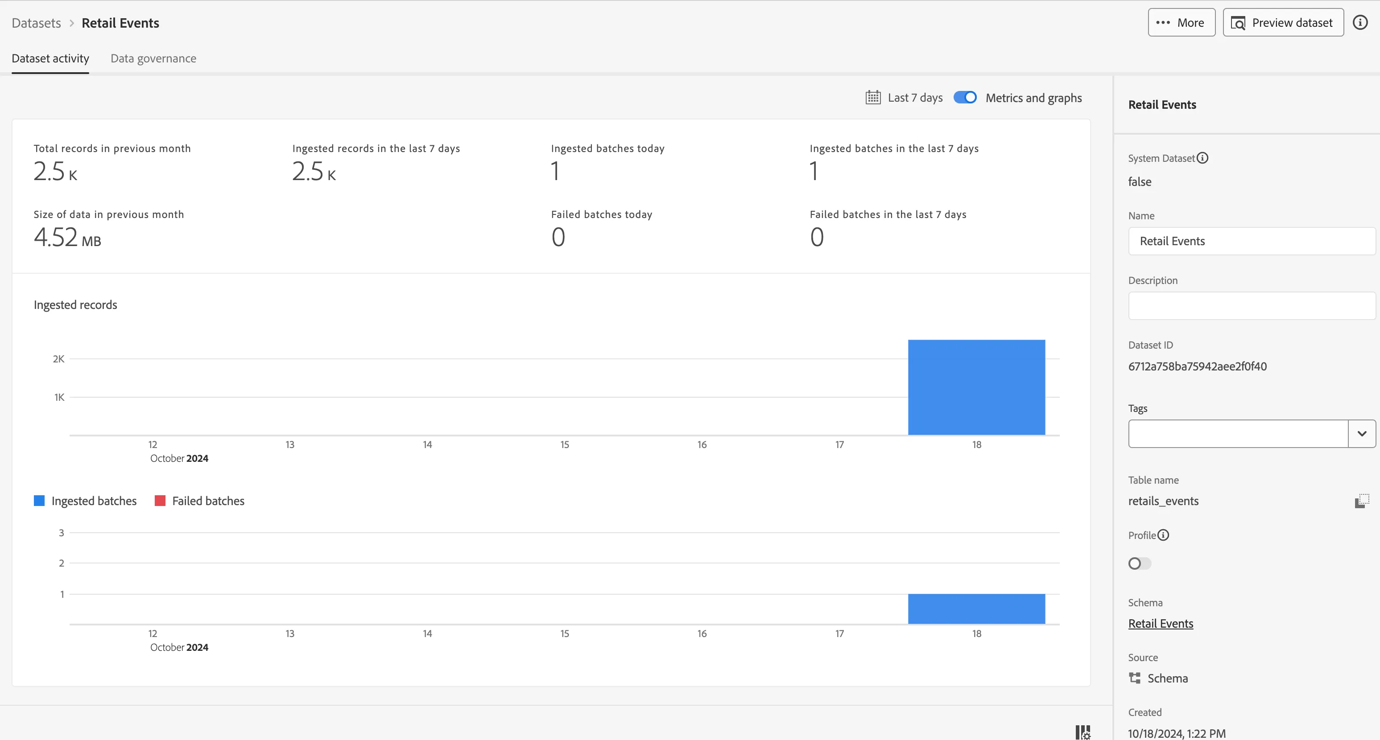Click the Ingested records chart title
Viewport: 1380px width, 740px height.
coord(75,304)
